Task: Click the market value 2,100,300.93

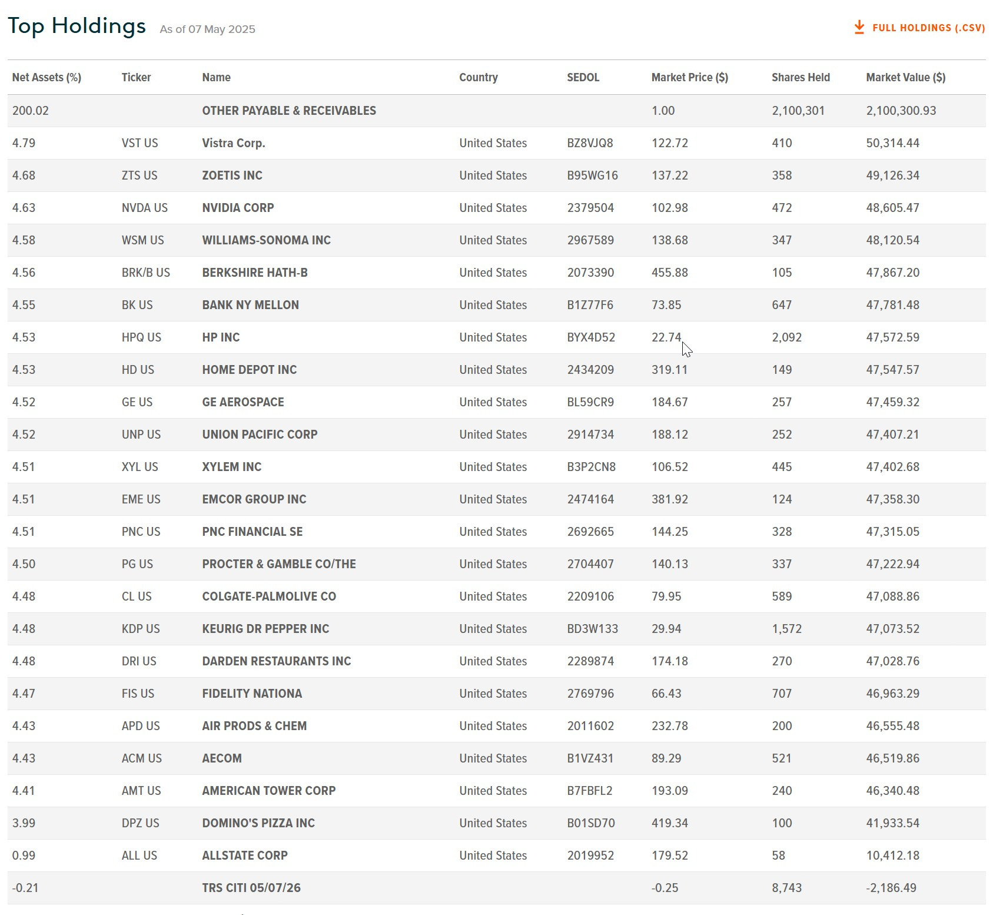Action: [x=901, y=111]
